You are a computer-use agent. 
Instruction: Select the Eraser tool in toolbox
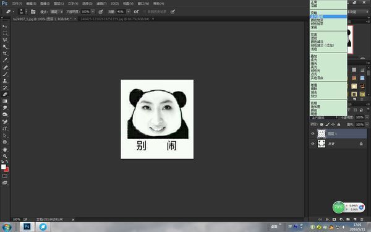tap(5, 94)
